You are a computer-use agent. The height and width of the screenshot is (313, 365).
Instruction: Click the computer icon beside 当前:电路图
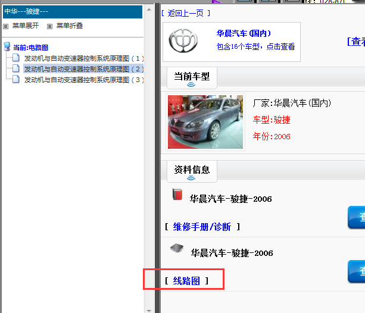tap(7, 46)
